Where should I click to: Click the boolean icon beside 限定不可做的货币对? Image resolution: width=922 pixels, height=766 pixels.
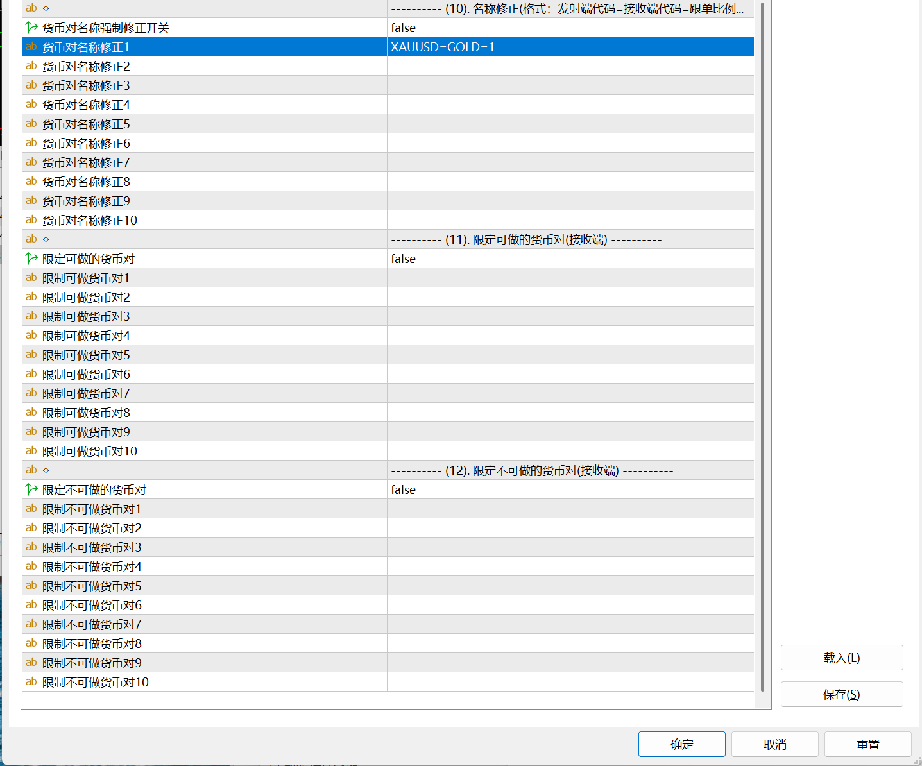coord(31,489)
